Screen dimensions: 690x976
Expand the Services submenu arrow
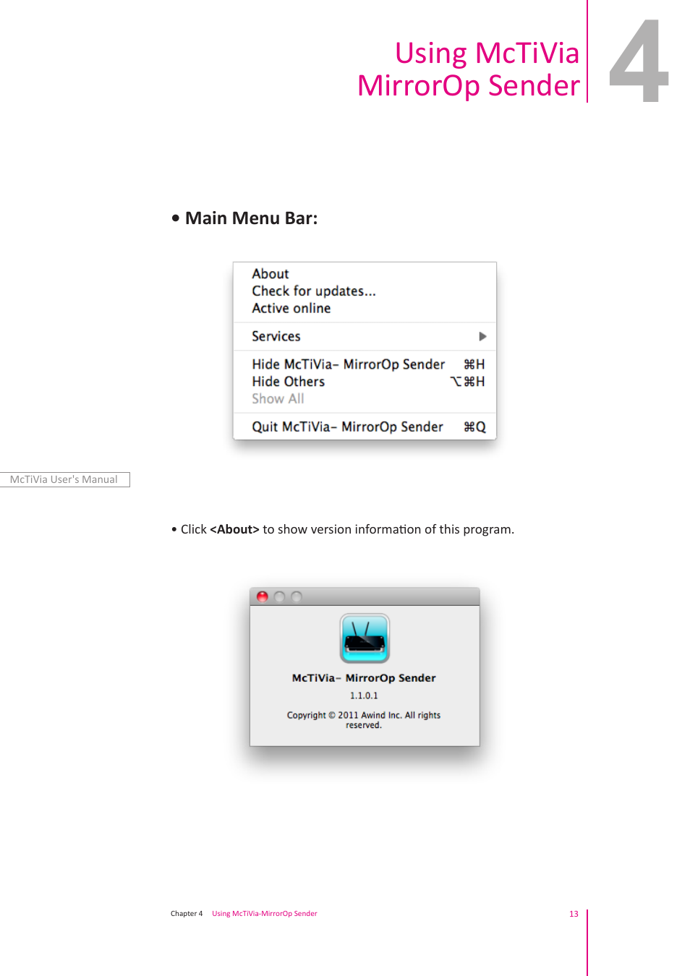click(x=482, y=336)
